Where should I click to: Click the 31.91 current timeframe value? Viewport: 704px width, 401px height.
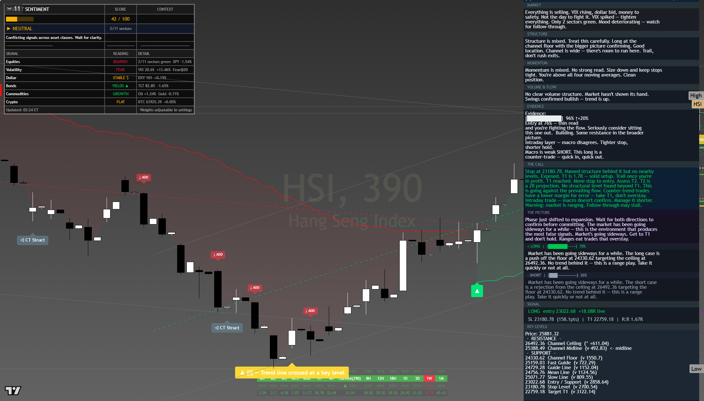pos(350,393)
